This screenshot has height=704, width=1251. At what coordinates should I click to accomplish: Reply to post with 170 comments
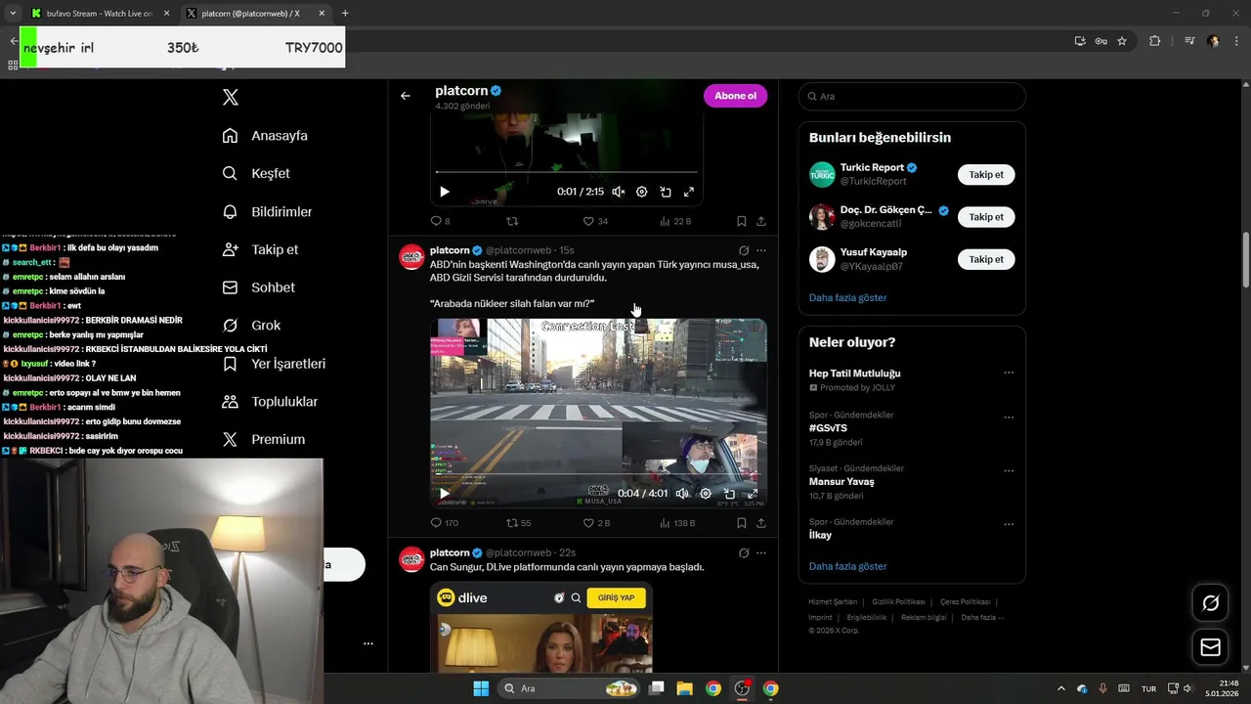[x=445, y=523]
